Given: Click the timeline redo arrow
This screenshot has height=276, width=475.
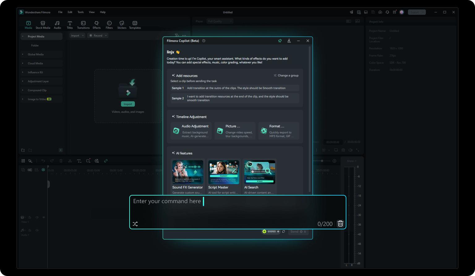Looking at the screenshot, I should (x=52, y=161).
